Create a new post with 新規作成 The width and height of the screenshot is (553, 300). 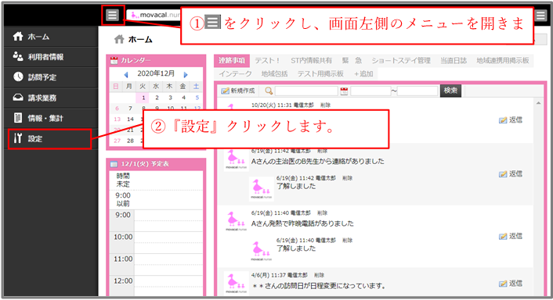(238, 91)
